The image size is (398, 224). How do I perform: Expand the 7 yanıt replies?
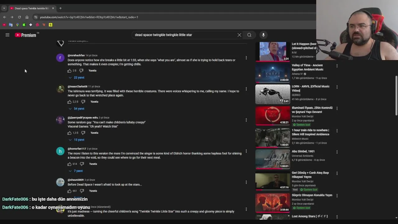coord(76,171)
